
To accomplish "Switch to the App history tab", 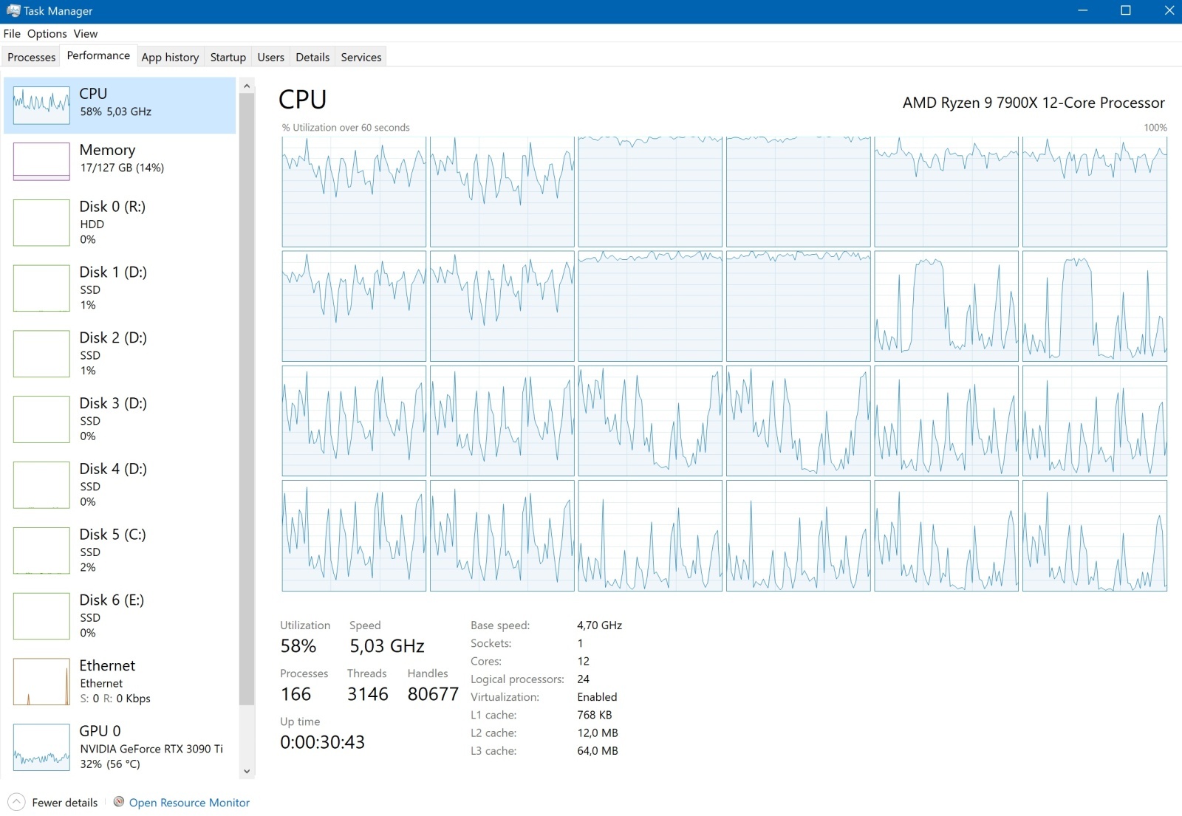I will tap(170, 57).
